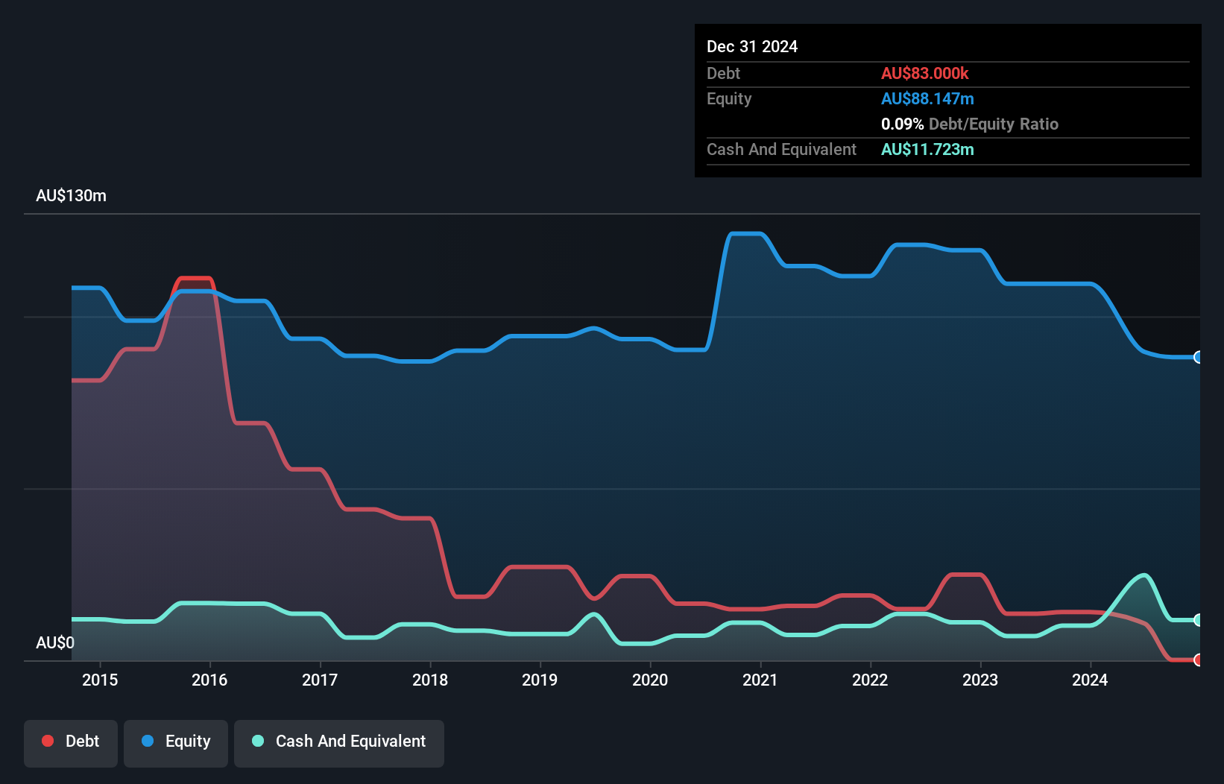Click the Dec 31 2024 tooltip date
The width and height of the screenshot is (1224, 784).
(x=752, y=46)
